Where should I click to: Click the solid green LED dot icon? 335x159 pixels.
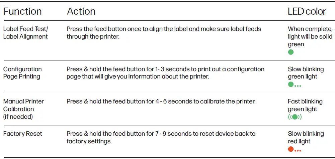click(291, 52)
